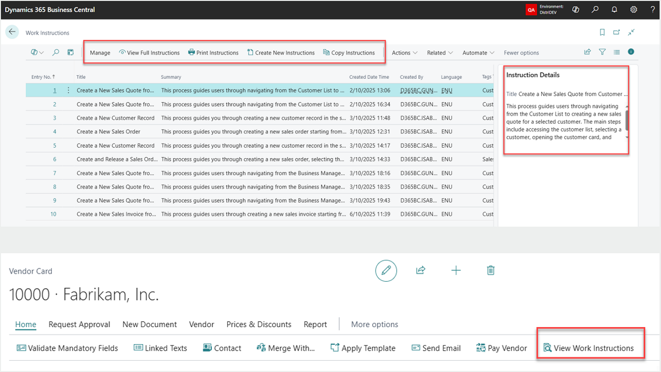The width and height of the screenshot is (661, 372).
Task: Open entry number 1 link
Action: tap(54, 90)
